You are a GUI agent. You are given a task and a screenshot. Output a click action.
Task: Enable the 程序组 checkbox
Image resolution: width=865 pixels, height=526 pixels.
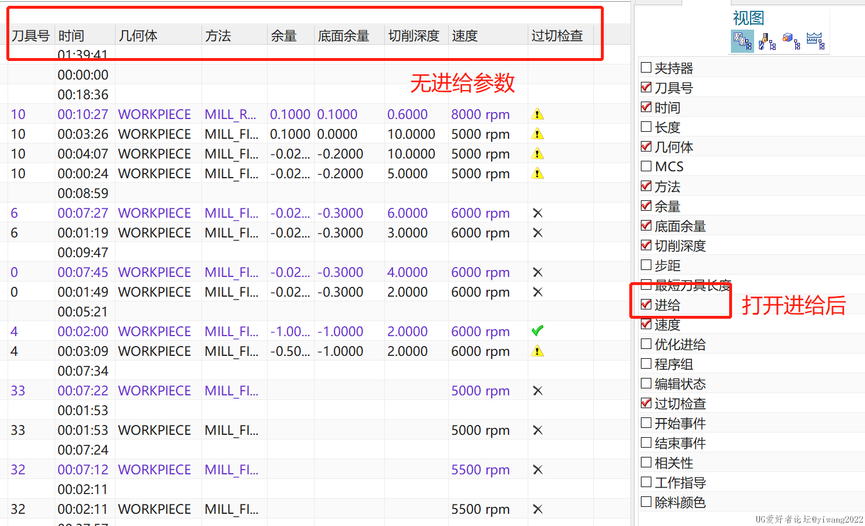(x=646, y=363)
